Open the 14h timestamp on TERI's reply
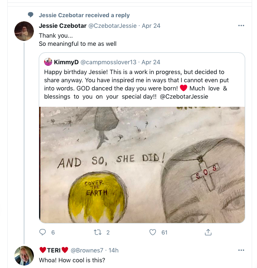The image size is (257, 268). coord(113,250)
